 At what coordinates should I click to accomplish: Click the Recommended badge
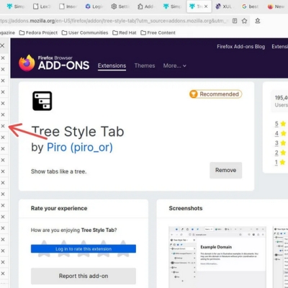[215, 94]
